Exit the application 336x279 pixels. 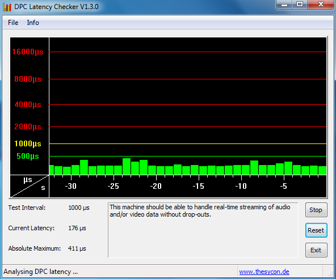point(316,250)
